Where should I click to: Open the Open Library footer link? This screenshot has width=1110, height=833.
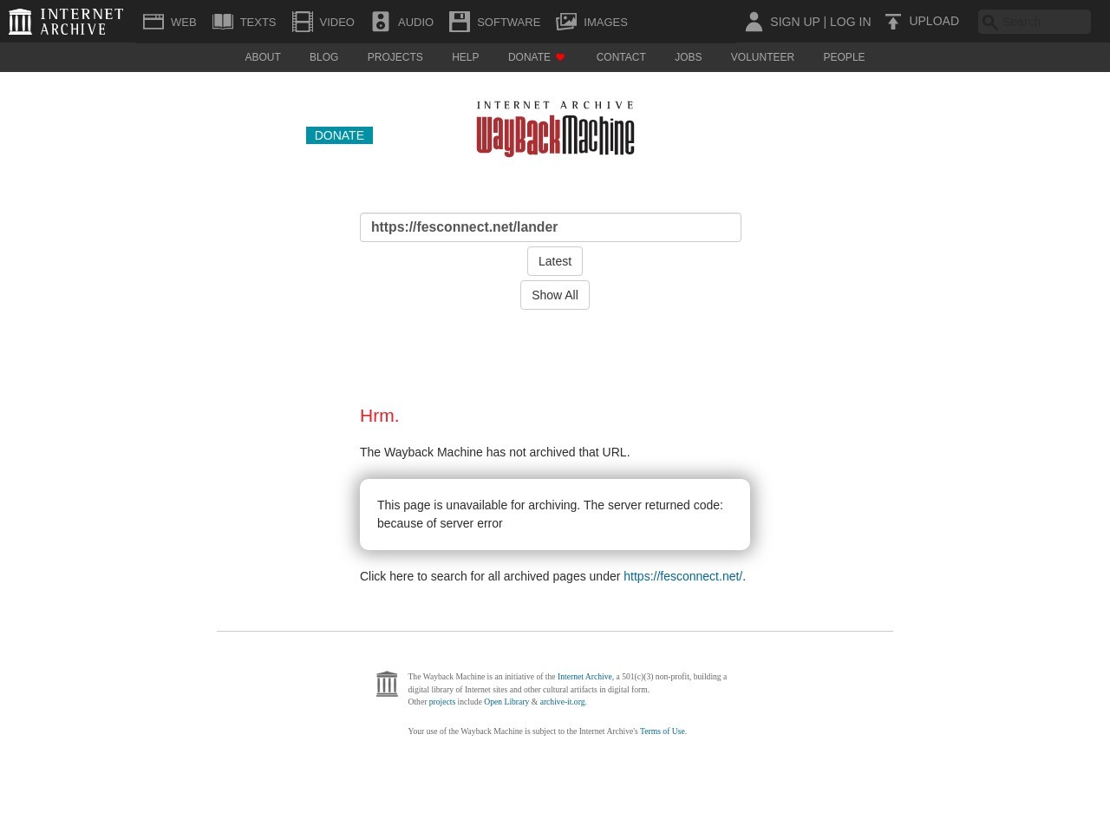pyautogui.click(x=506, y=702)
